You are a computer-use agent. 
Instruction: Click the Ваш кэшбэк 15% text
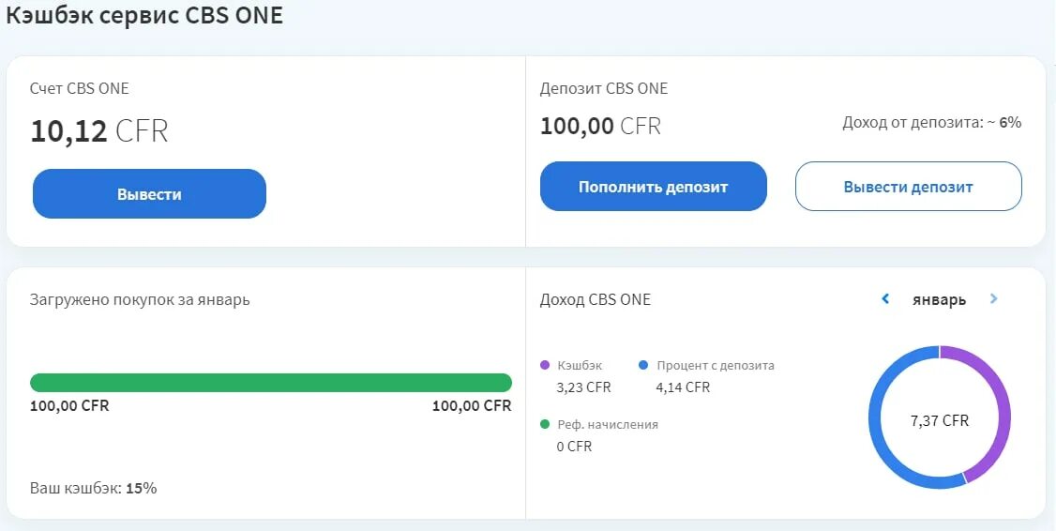pos(94,488)
